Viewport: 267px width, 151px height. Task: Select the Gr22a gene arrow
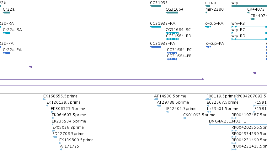tap(6, 13)
